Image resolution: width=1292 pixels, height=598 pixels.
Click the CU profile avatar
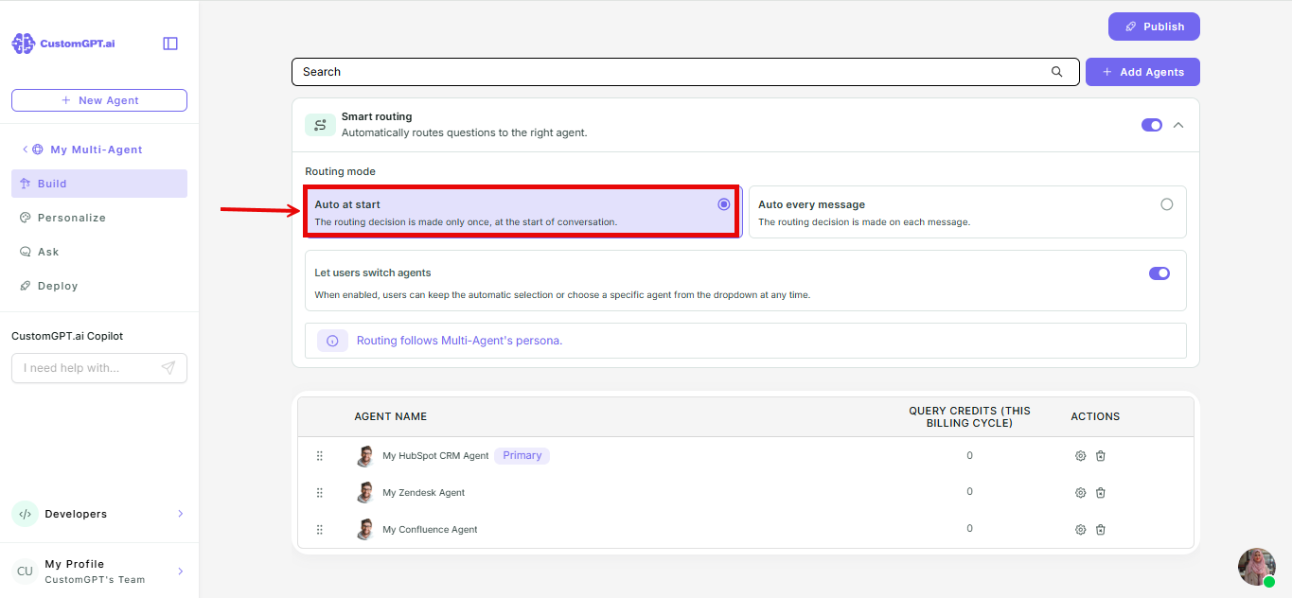coord(25,572)
